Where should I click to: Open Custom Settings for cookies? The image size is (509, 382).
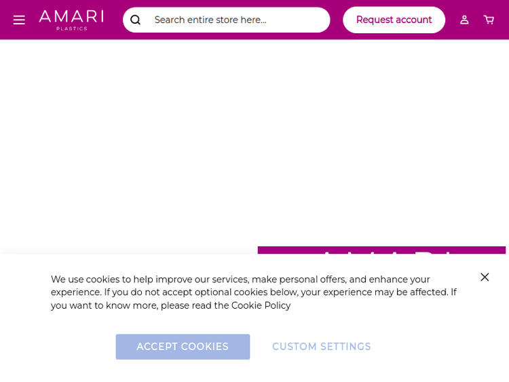tap(322, 347)
